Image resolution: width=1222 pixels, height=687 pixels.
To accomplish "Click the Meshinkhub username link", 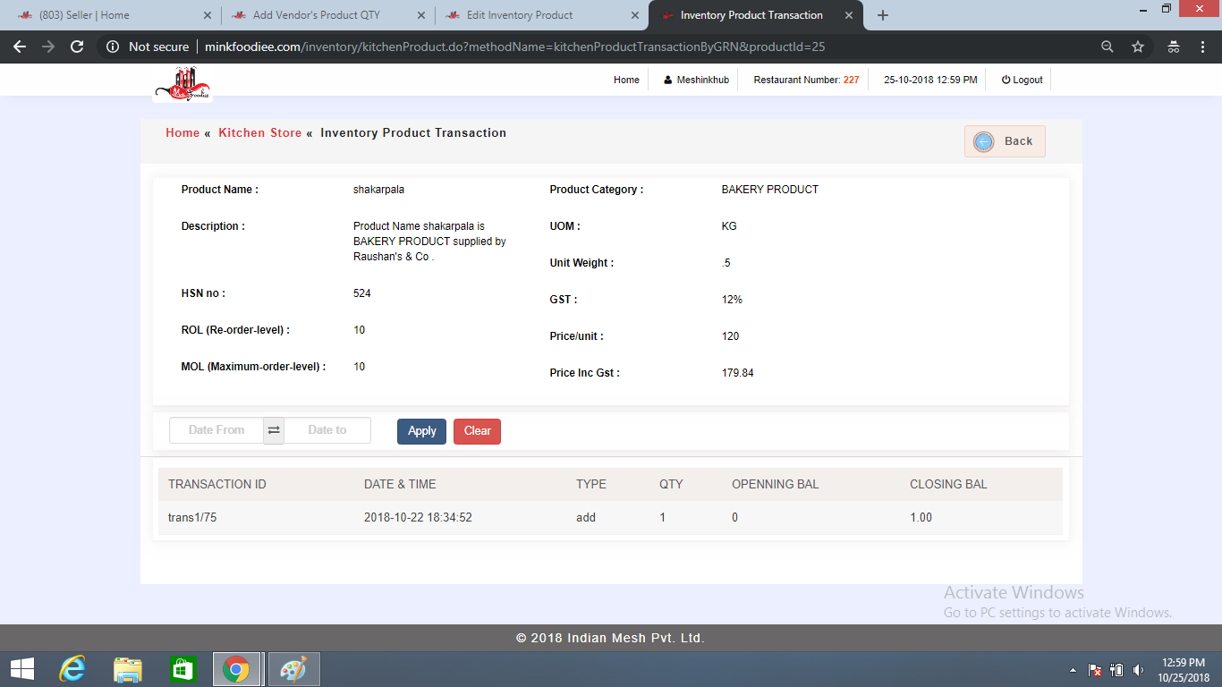I will pos(702,80).
